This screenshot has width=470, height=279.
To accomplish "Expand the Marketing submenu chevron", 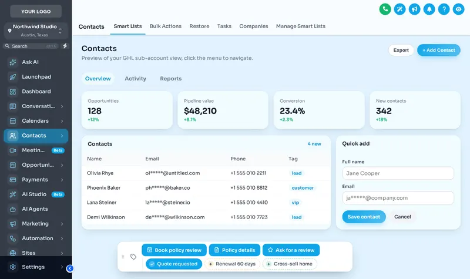I will pos(62,224).
